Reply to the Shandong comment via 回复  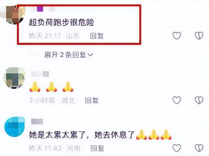point(97,36)
